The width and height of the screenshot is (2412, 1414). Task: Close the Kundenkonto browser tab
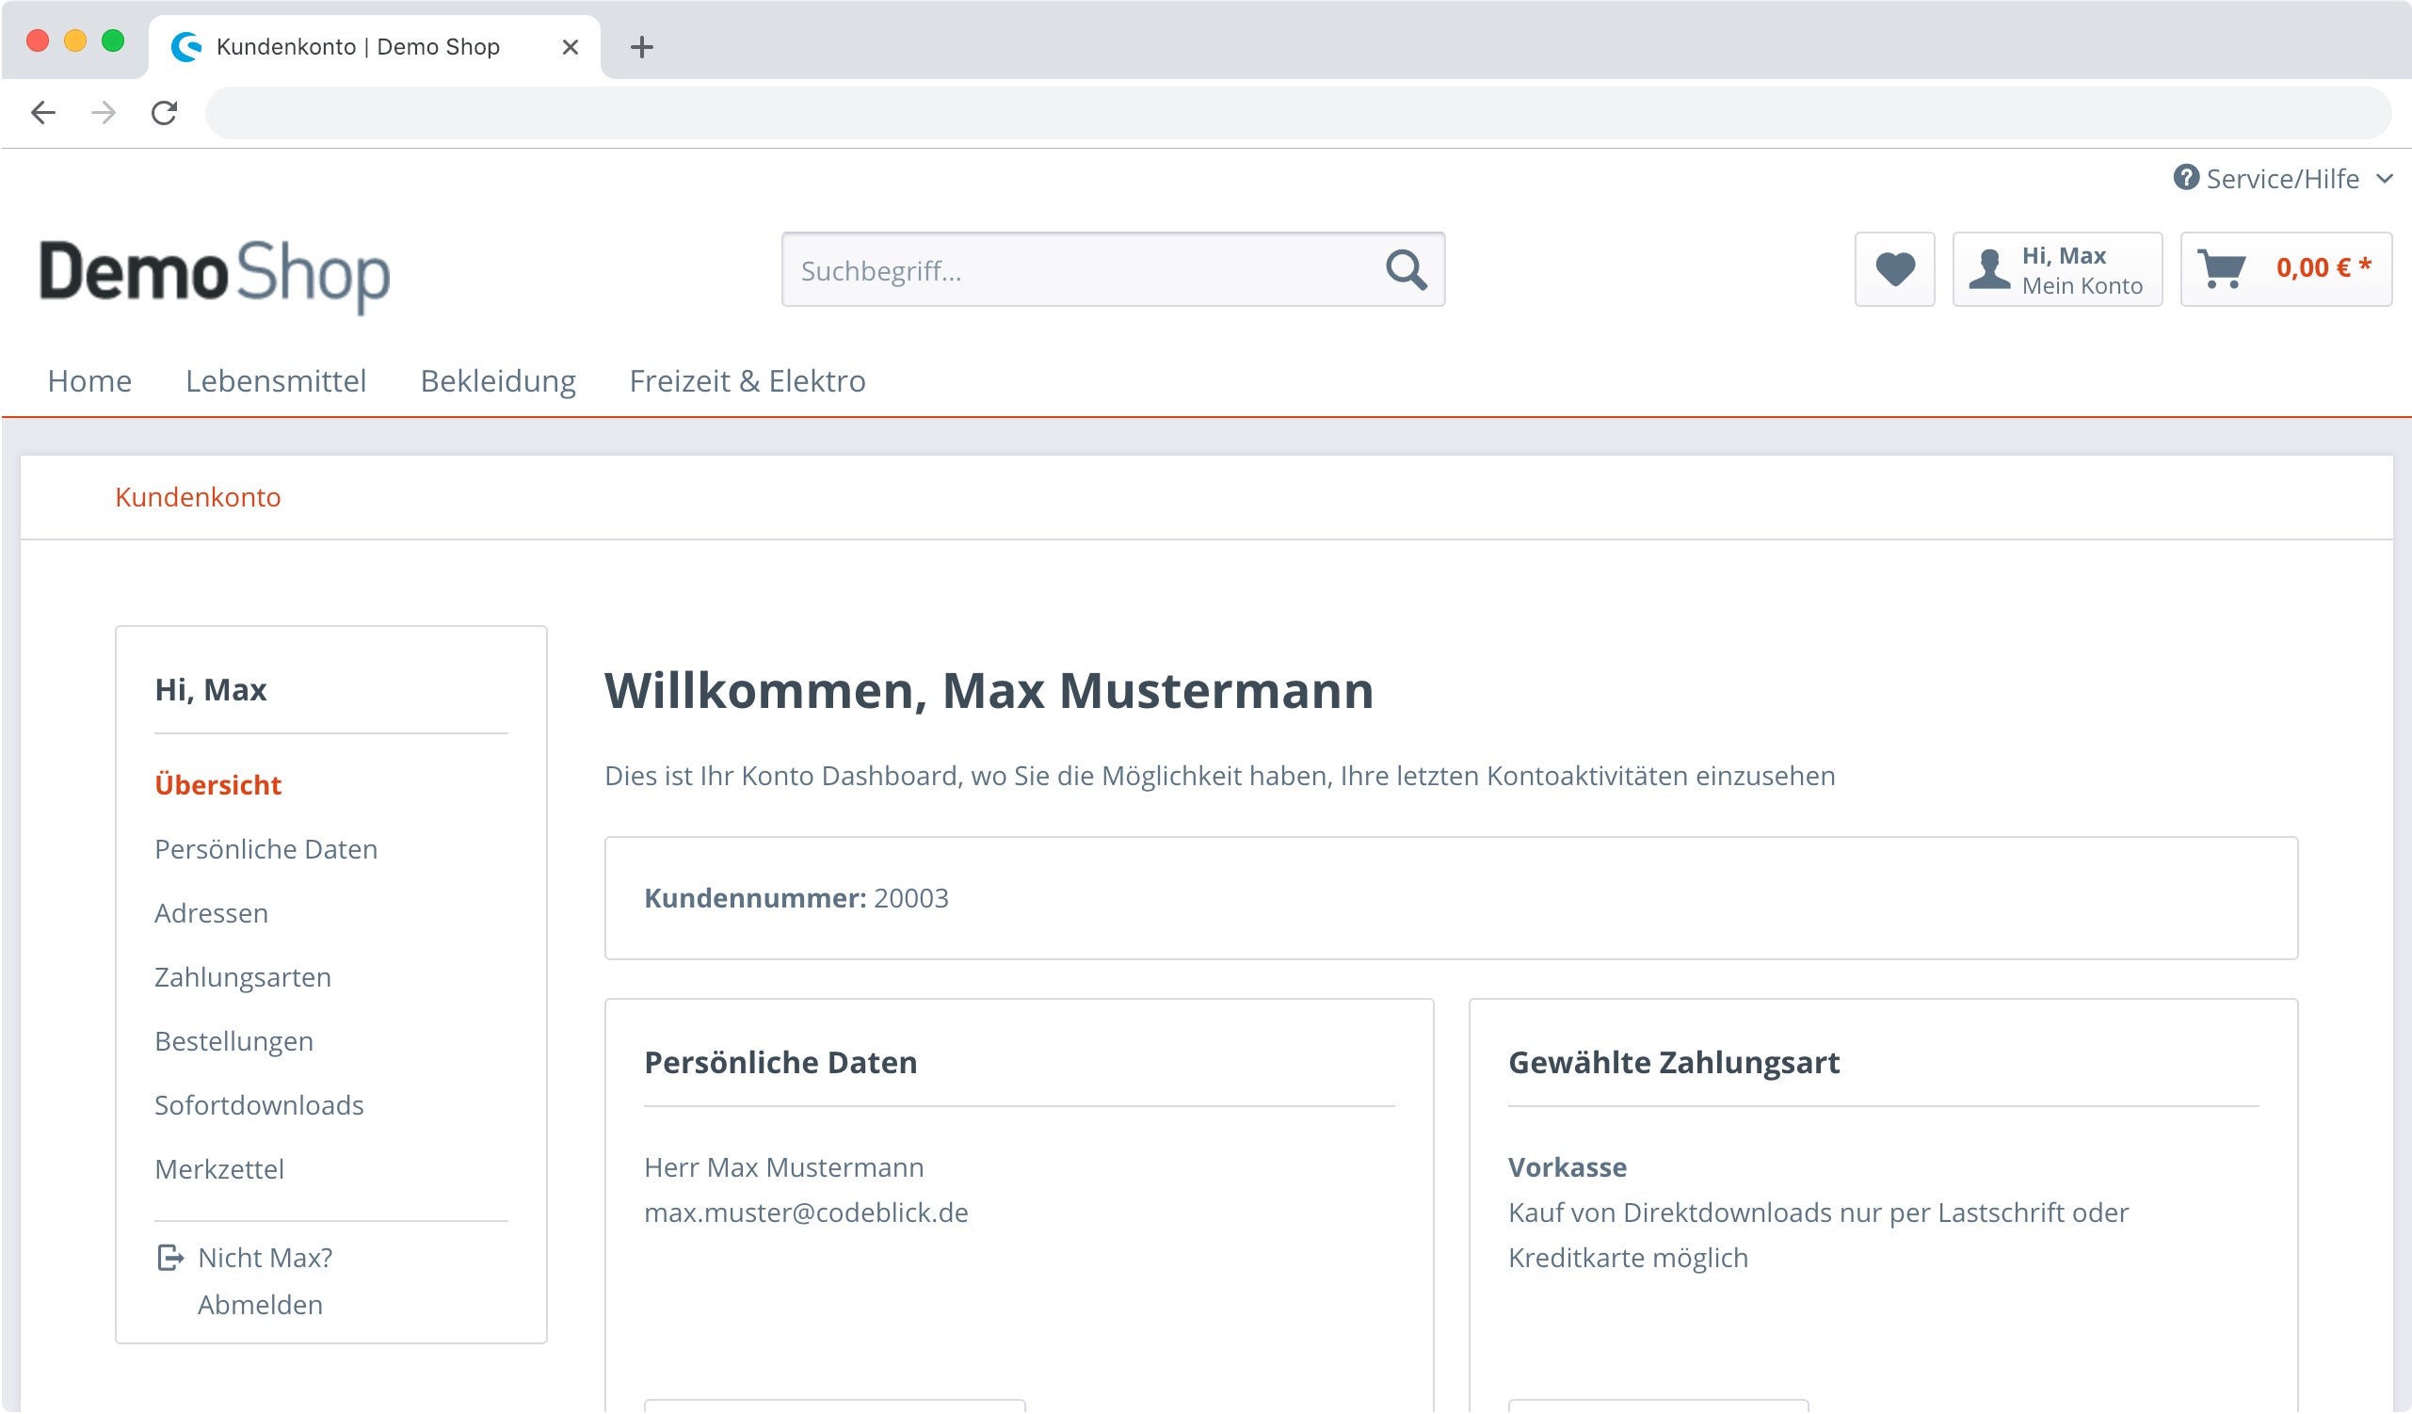click(571, 47)
